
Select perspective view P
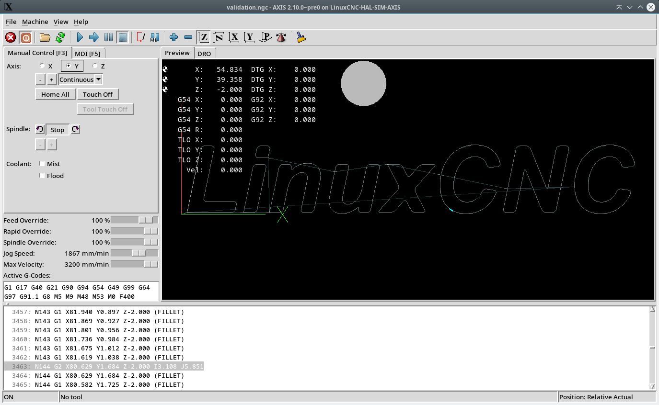click(265, 37)
